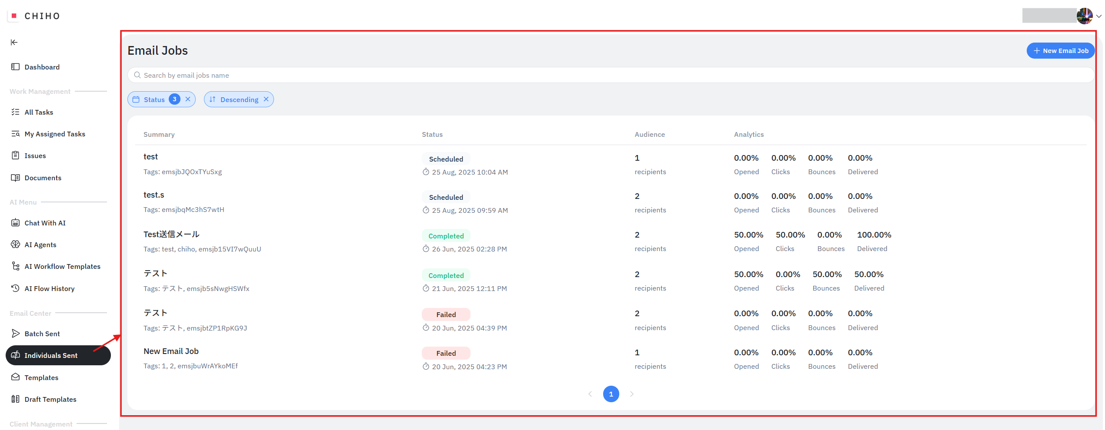The image size is (1105, 430).
Task: Click the CHIHO logo icon
Action: coord(14,16)
